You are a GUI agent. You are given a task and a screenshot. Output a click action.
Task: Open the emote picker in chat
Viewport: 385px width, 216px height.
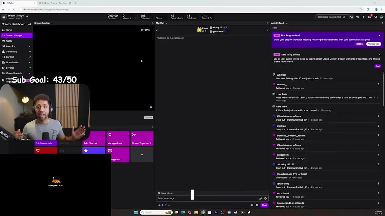pyautogui.click(x=265, y=198)
